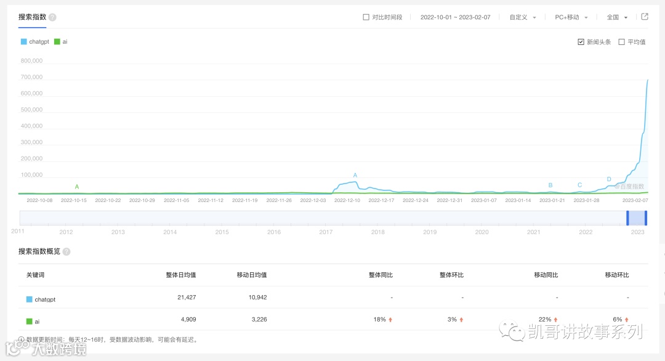Click the green news marker A on ai line

tap(77, 187)
